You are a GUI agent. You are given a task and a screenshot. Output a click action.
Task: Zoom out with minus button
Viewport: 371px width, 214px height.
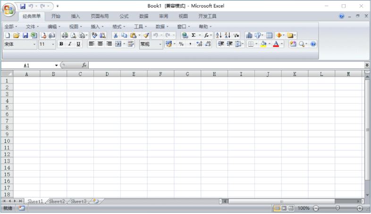click(x=316, y=208)
